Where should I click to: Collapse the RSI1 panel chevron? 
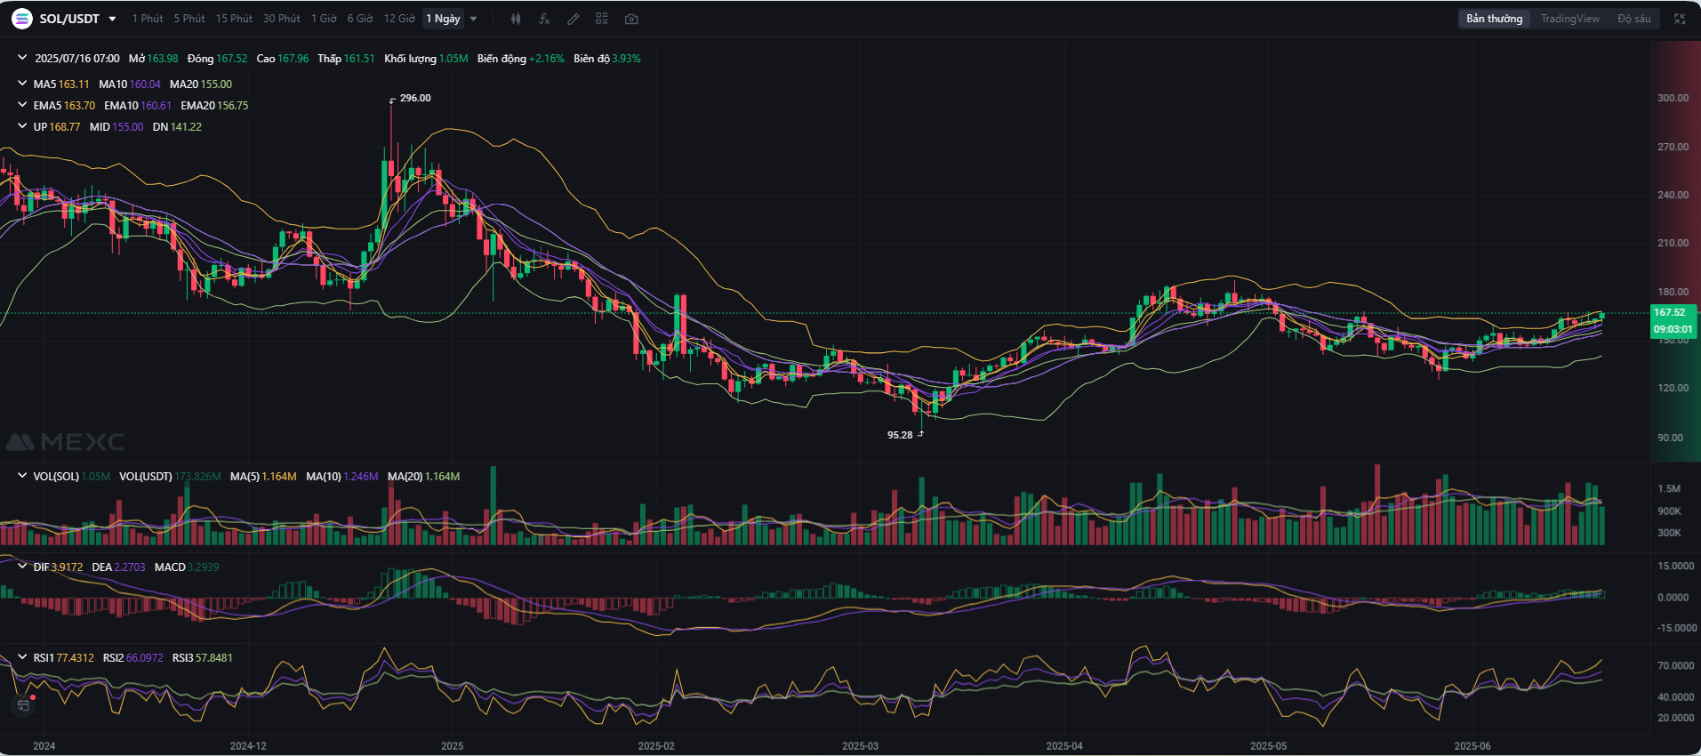pyautogui.click(x=22, y=657)
